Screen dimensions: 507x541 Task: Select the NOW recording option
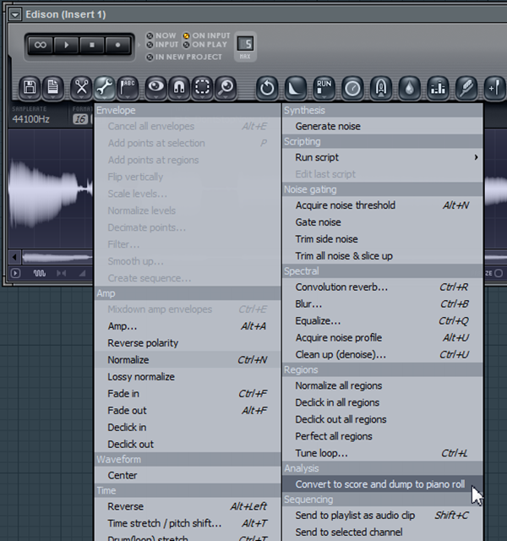tap(150, 36)
